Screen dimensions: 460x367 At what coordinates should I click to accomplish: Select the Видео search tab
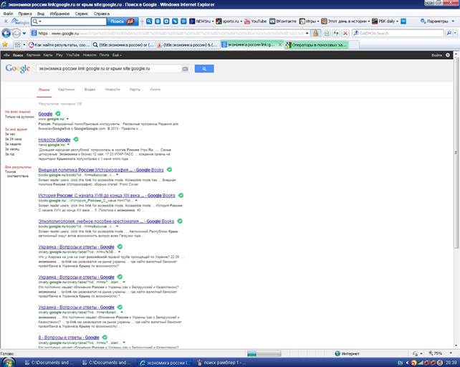(x=90, y=90)
